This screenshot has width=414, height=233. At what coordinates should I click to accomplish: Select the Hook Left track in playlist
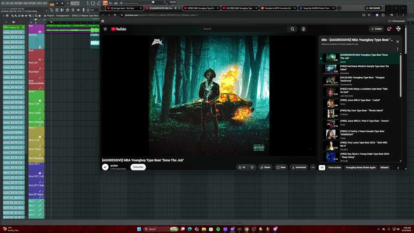click(x=36, y=65)
